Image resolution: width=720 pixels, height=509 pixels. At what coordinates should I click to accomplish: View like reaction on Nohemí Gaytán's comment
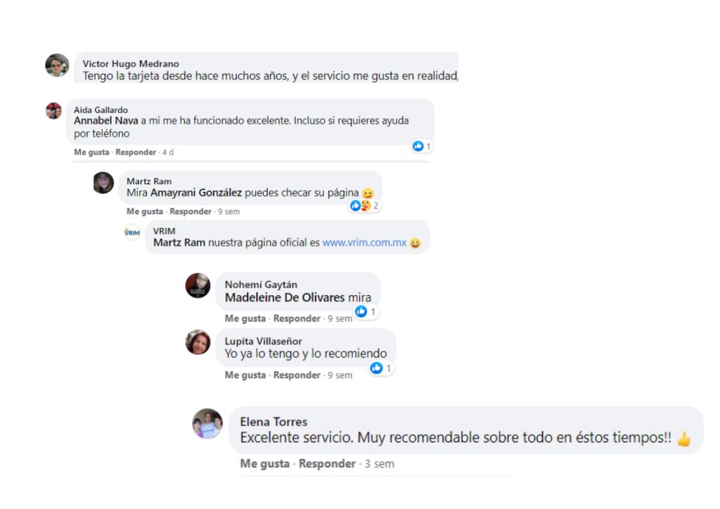point(366,311)
